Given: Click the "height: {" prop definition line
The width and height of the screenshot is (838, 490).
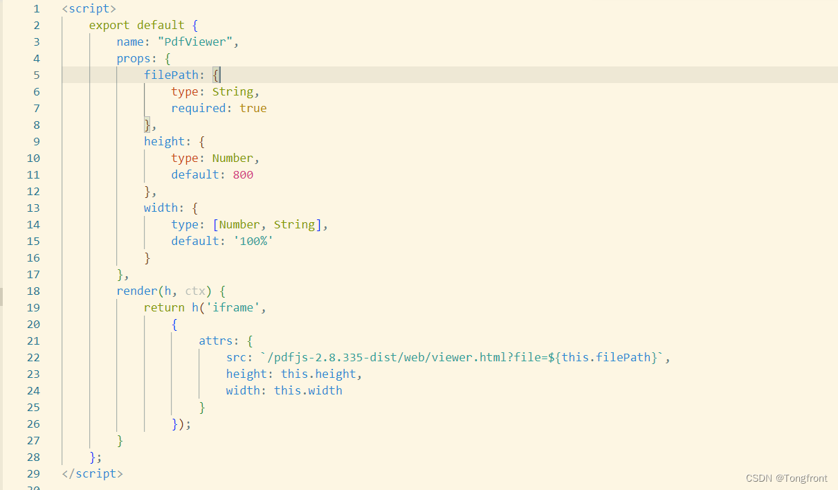Looking at the screenshot, I should pyautogui.click(x=174, y=142).
